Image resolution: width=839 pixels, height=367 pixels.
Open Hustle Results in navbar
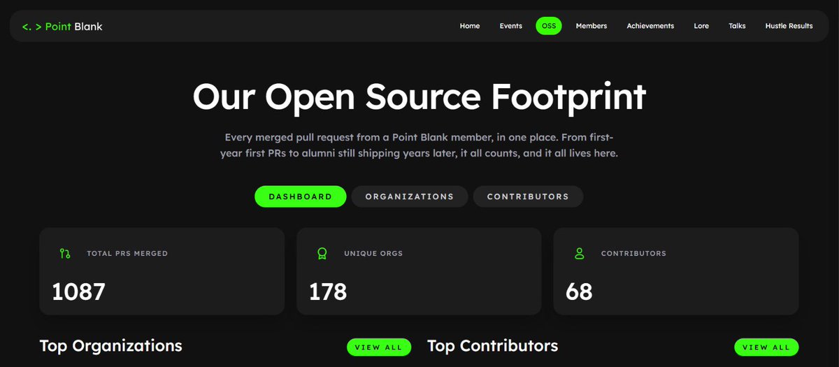(789, 26)
